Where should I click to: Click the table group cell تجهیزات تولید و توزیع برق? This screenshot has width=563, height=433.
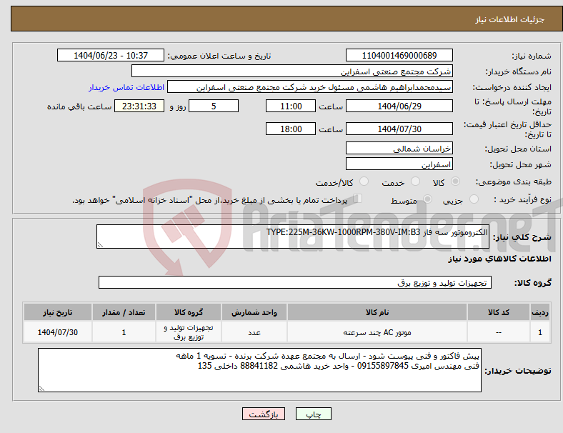coord(189,332)
